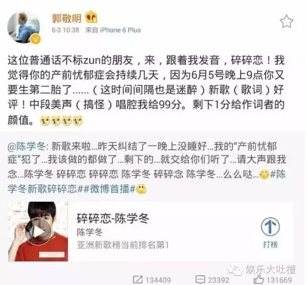This screenshot has height=285, width=306.
Task: Tap the 打榜 label under the arrow
Action: [x=270, y=244]
